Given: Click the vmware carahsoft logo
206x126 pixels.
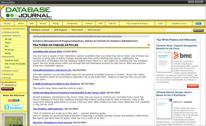Looking at the screenshot, I should (x=183, y=102).
